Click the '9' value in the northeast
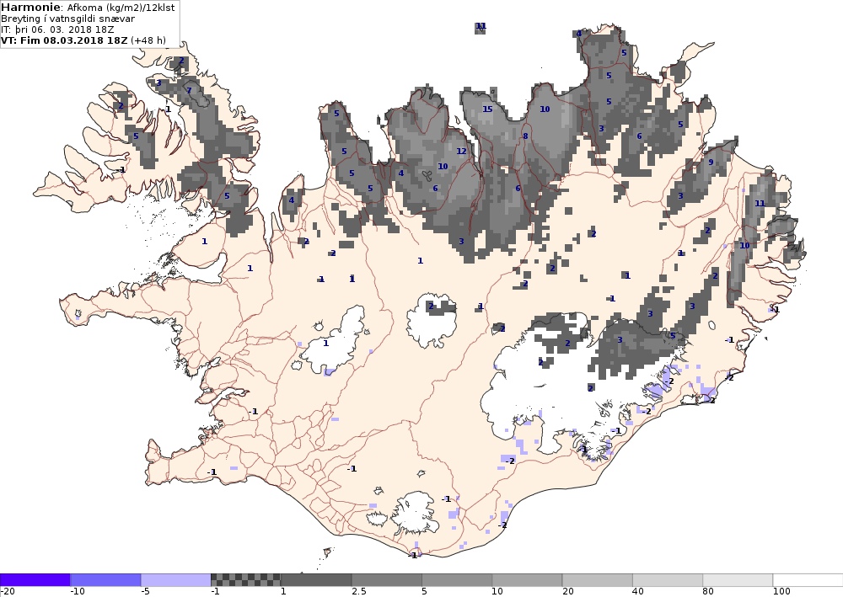Screen dimensions: 843x597 711,163
